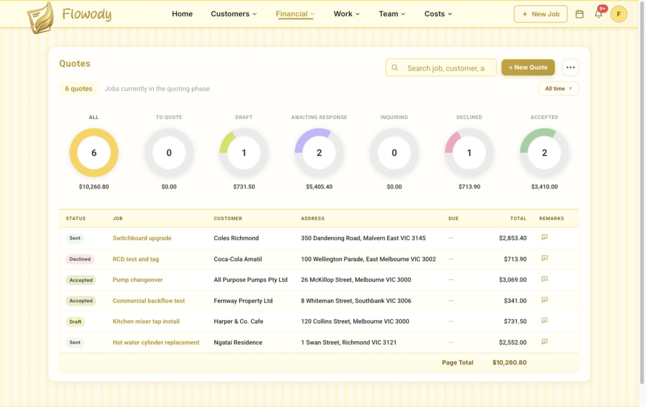Click address 1 Swan Street, Richmond

349,342
